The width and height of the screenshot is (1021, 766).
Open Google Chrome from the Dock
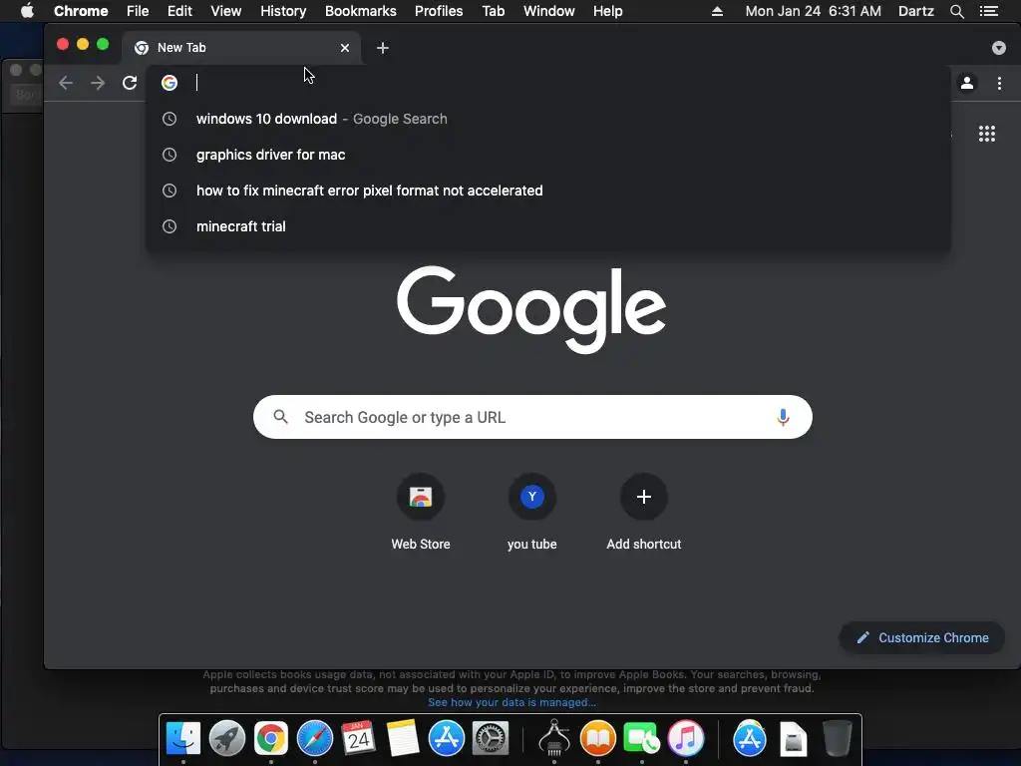tap(271, 738)
